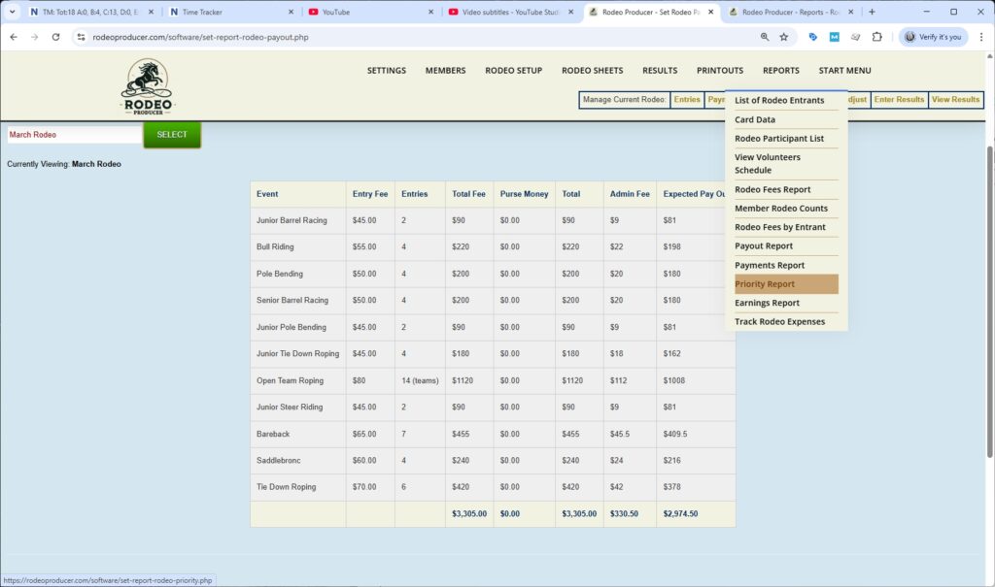The image size is (995, 587).
Task: Click the View Results button
Action: (x=956, y=99)
